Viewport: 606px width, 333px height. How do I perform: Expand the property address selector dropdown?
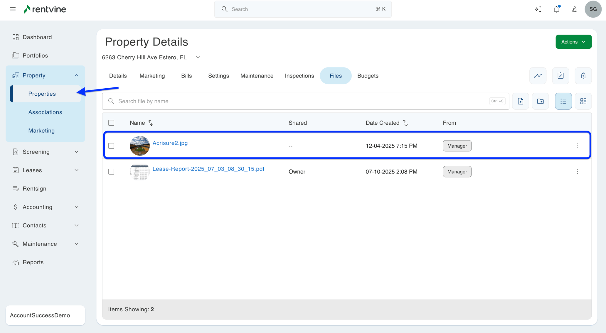198,57
